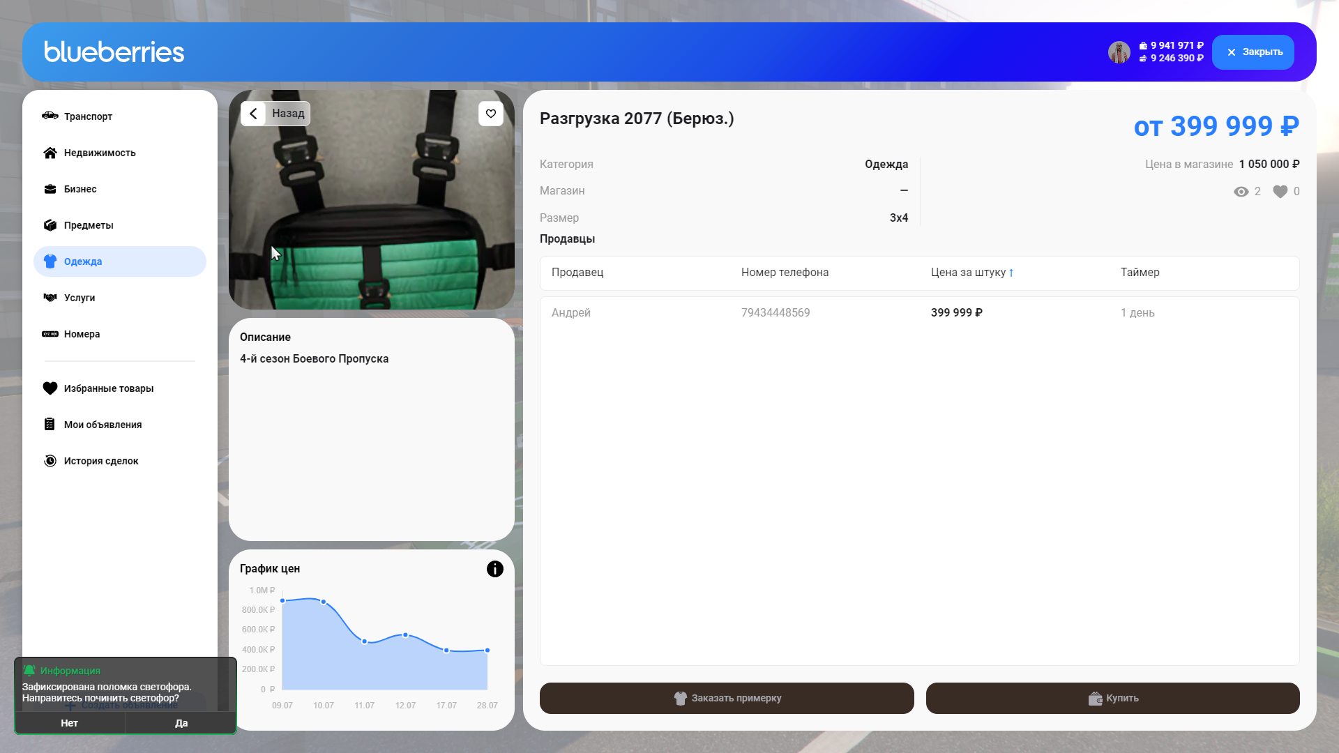Accept with Да in notification
1339x753 pixels.
[x=181, y=723]
